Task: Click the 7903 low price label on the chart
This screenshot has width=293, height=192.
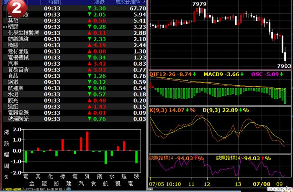Action: pyautogui.click(x=284, y=66)
